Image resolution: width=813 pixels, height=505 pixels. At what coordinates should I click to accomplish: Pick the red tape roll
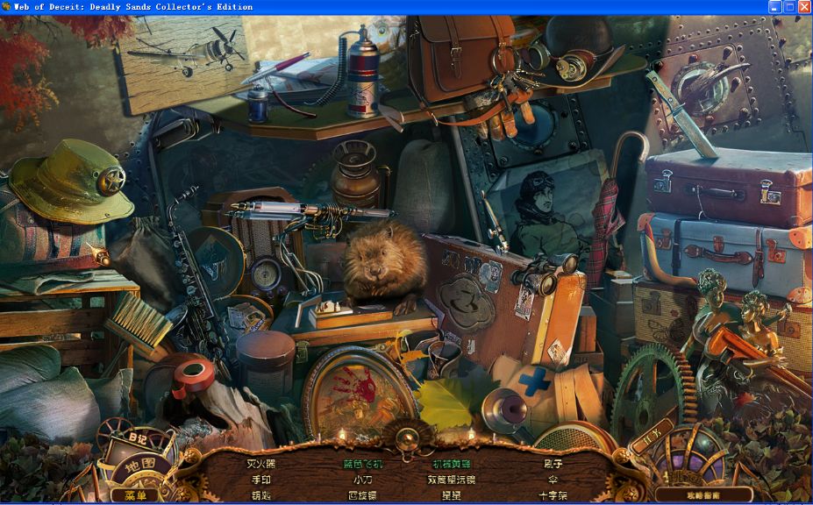pos(193,375)
